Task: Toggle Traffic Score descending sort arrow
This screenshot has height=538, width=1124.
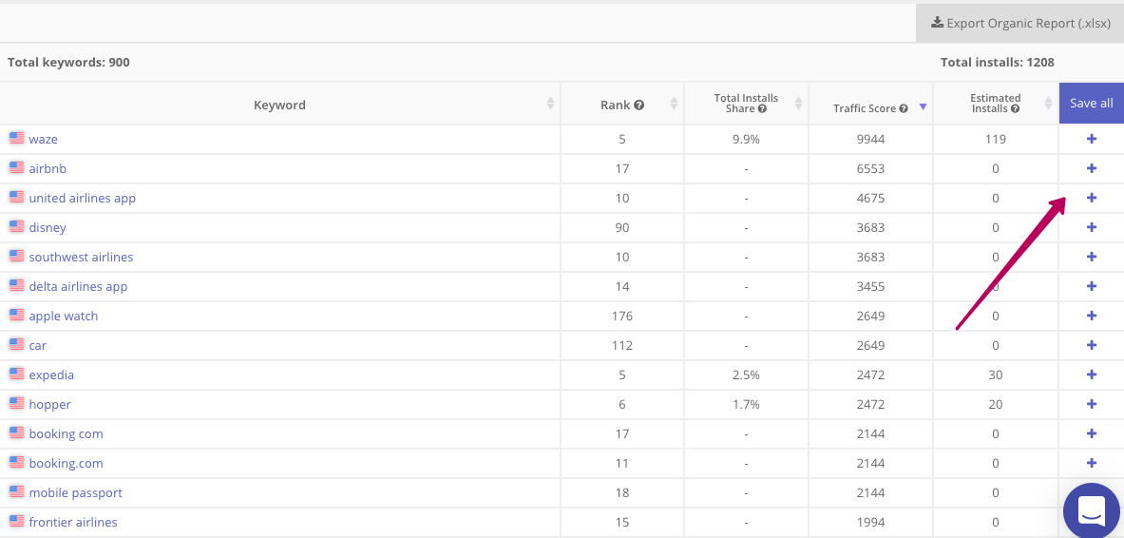Action: [x=923, y=106]
